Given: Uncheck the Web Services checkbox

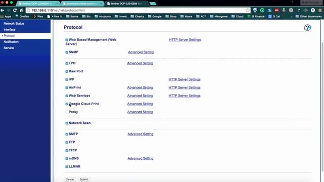Looking at the screenshot, I should 67,96.
